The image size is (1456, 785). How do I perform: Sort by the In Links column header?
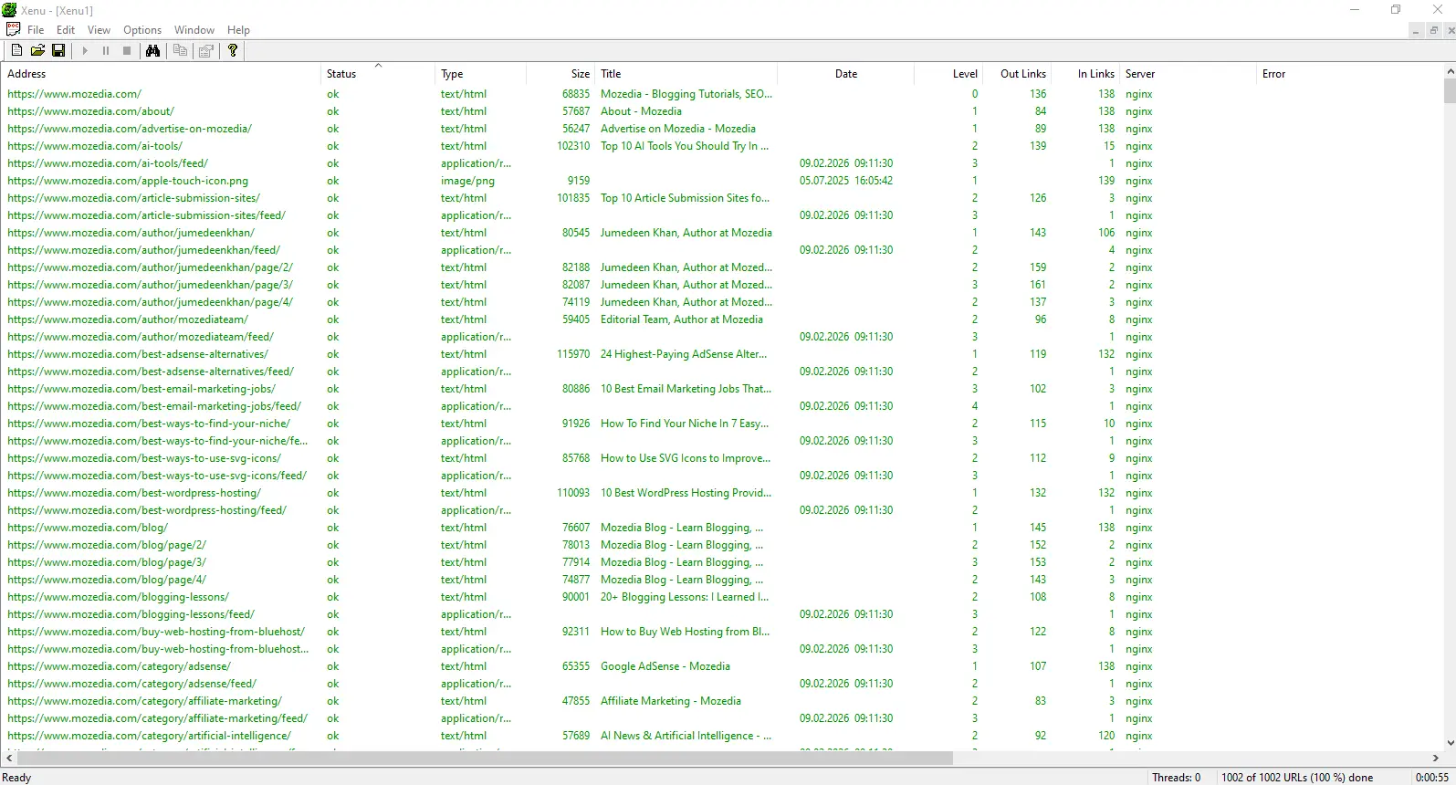[x=1086, y=74]
